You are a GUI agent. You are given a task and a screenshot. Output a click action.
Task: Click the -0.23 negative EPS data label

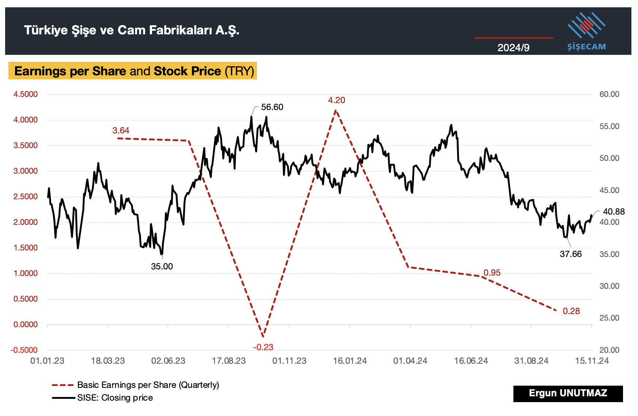point(263,347)
